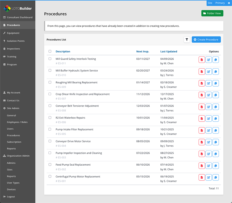This screenshot has width=232, height=203.
Task: Tick R2 Exit Waterbox Repairs checkbox
Action: 50,118
